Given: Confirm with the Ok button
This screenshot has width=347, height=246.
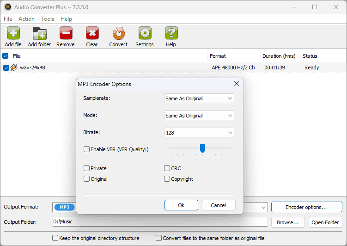Looking at the screenshot, I should pos(181,205).
